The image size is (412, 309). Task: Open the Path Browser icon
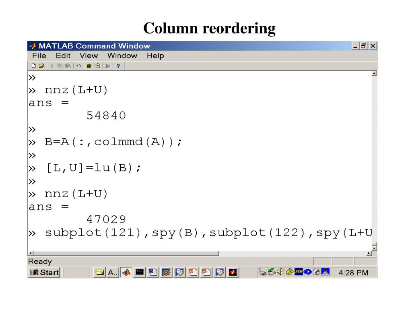tap(97, 66)
